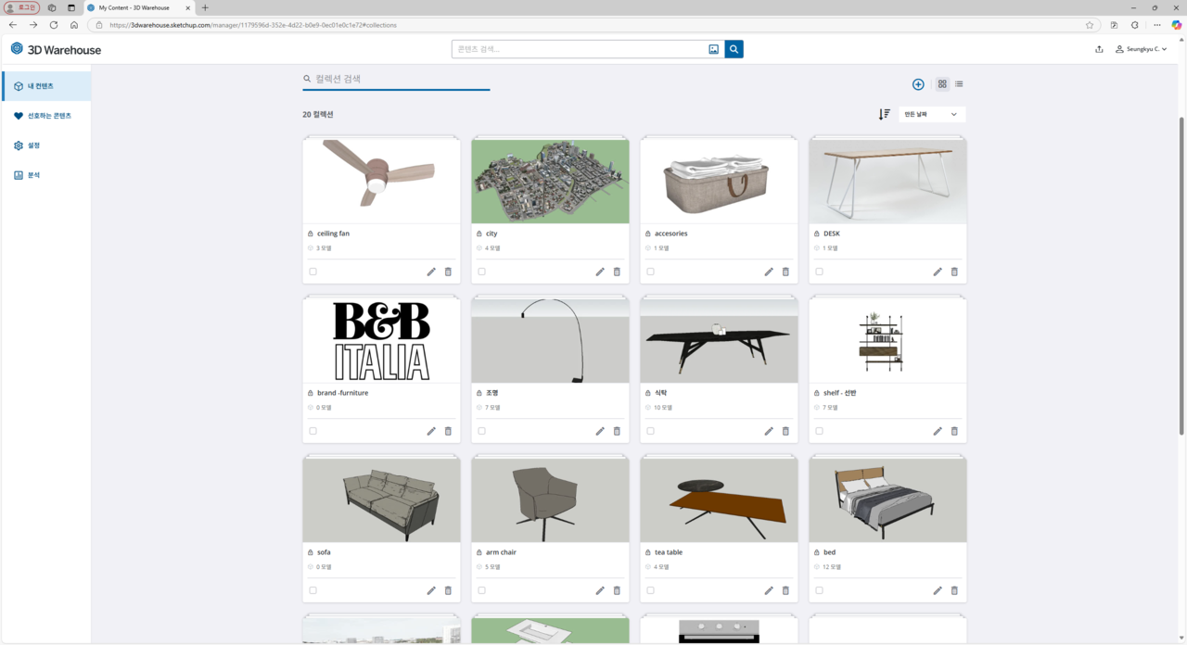Create a new collection with plus icon

pyautogui.click(x=918, y=84)
